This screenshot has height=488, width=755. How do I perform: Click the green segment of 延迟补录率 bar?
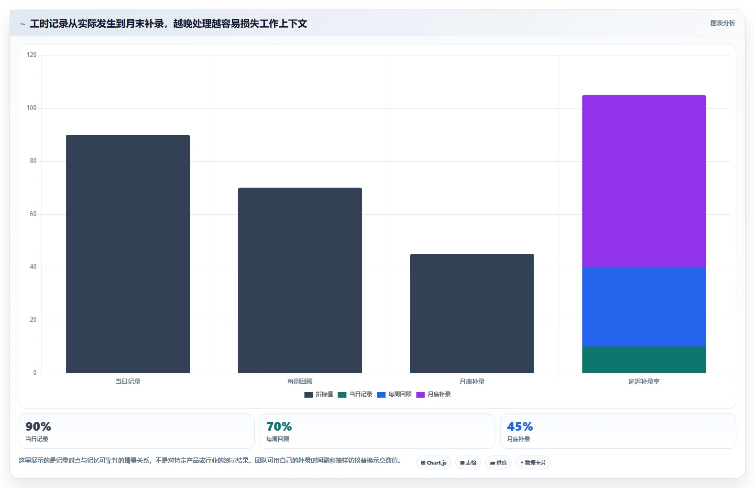point(644,359)
